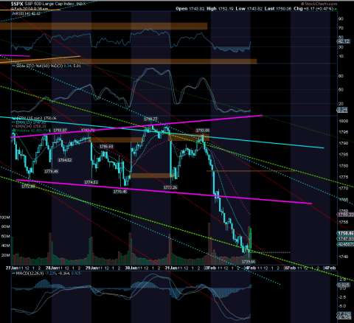The height and width of the screenshot is (323, 354).
Task: Click the 1775 price axis tick
Action: click(343, 177)
